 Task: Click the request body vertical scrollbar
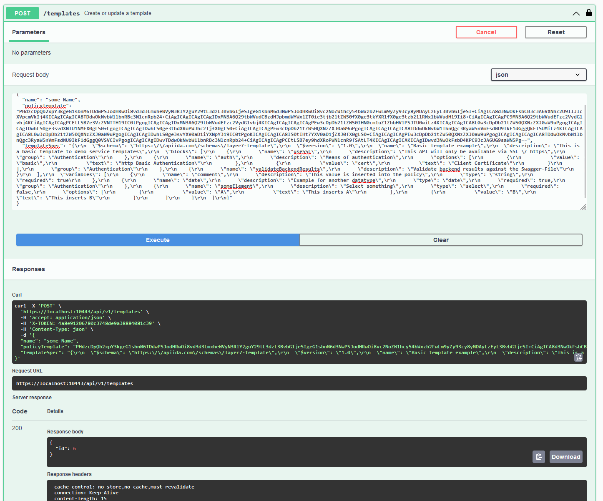pyautogui.click(x=585, y=150)
